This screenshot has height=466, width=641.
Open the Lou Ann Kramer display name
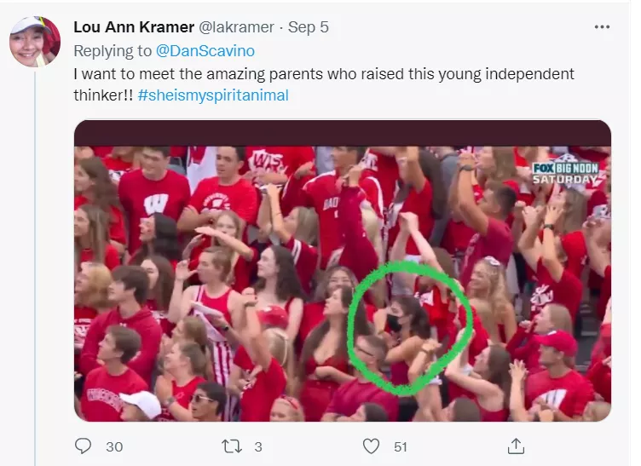coord(134,27)
